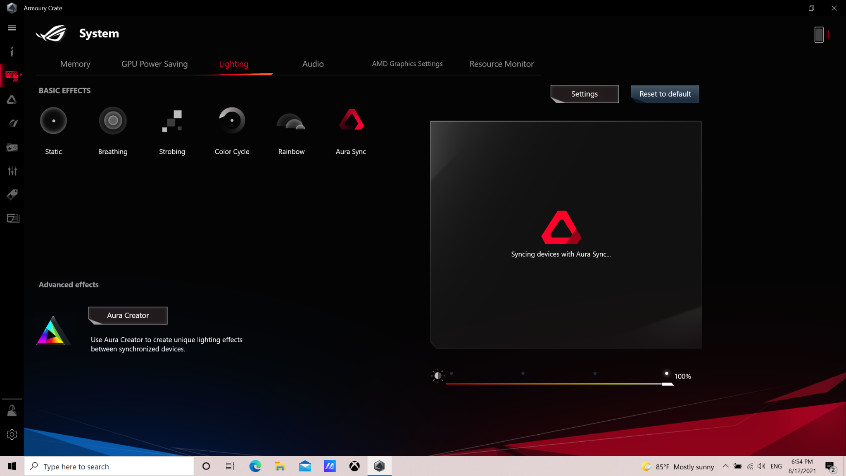846x476 pixels.
Task: Open AMD Graphics Settings tab
Action: (407, 64)
